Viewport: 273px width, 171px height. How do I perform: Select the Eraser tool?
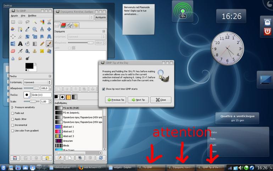click(x=13, y=51)
